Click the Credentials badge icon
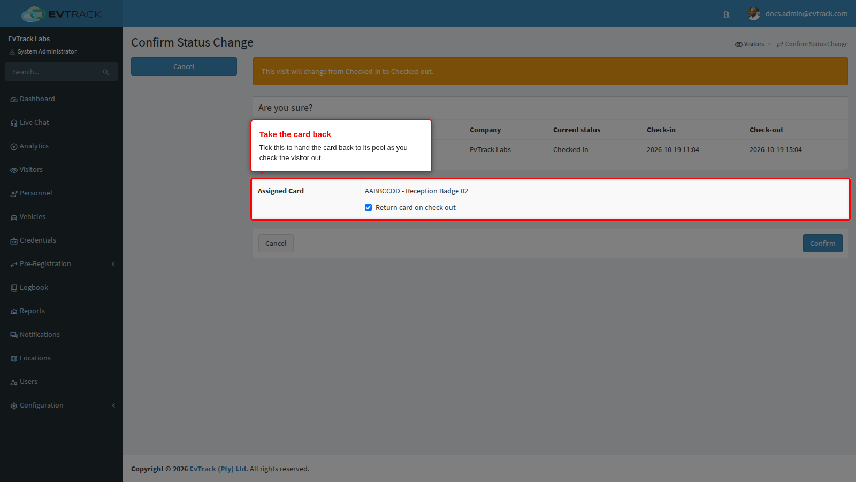Image resolution: width=856 pixels, height=482 pixels. (14, 241)
